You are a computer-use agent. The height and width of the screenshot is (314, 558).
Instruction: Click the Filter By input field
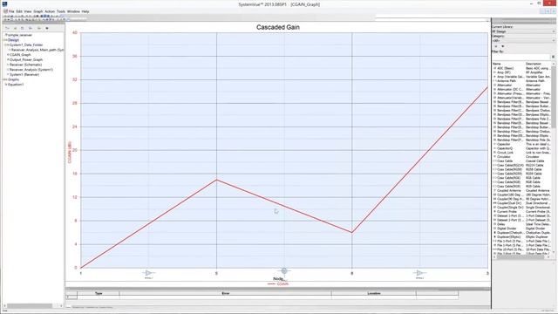[521, 57]
